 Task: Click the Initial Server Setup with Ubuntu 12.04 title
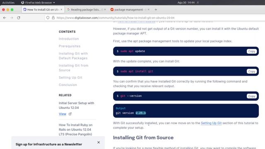[x=76, y=105]
